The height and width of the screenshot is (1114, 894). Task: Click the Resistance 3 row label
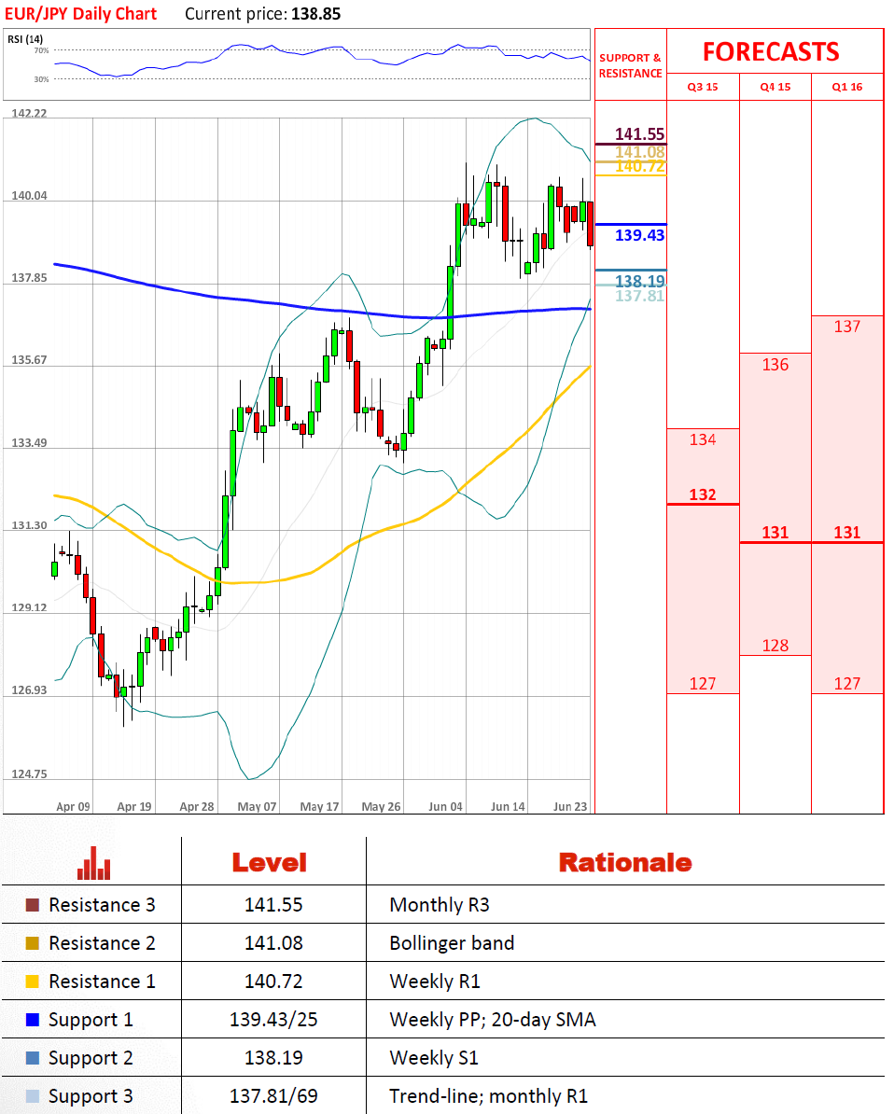[x=102, y=904]
